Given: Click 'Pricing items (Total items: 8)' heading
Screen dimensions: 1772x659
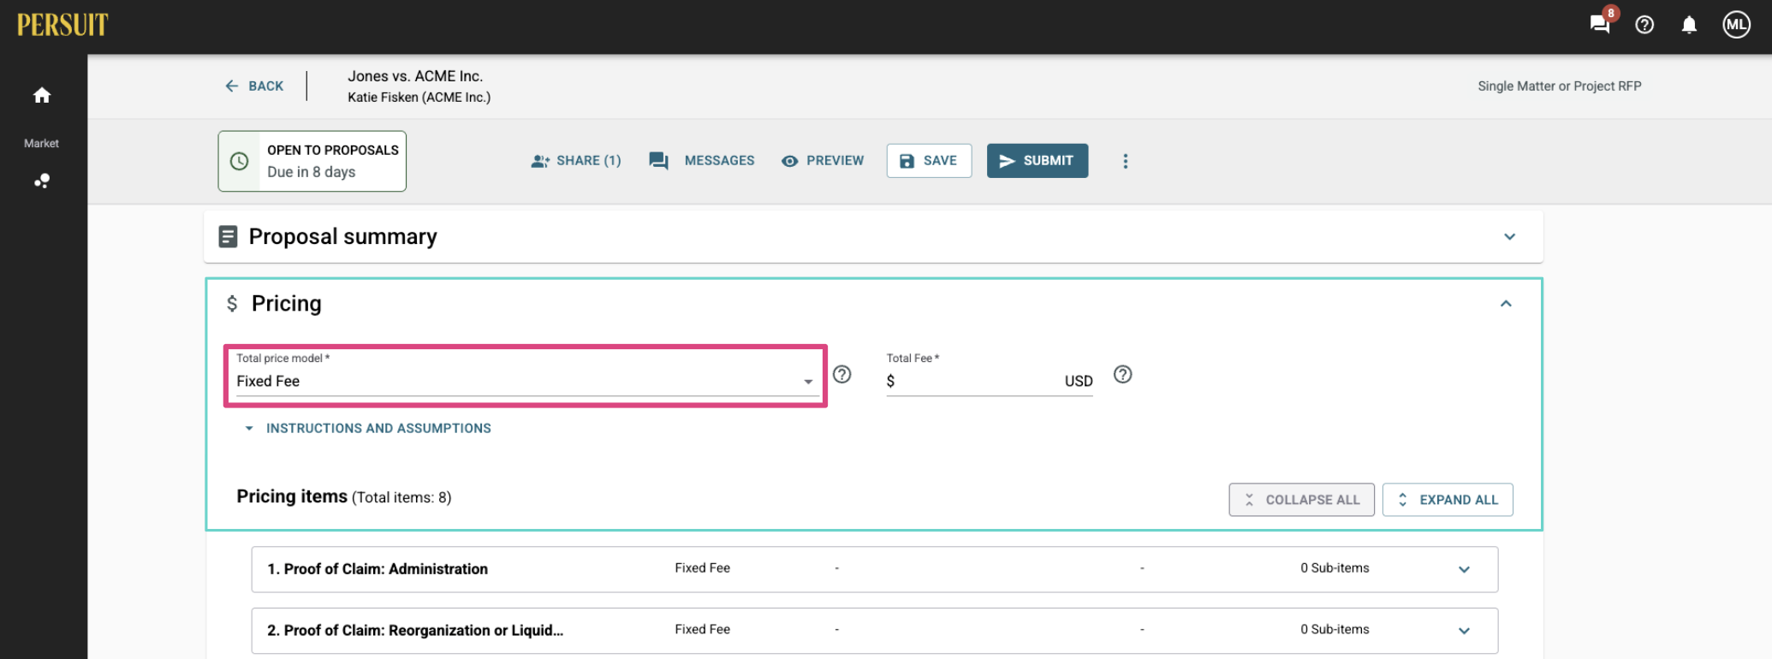Looking at the screenshot, I should pyautogui.click(x=343, y=497).
